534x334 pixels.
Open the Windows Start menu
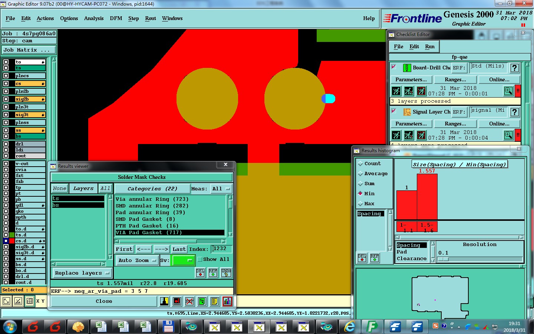point(10,327)
